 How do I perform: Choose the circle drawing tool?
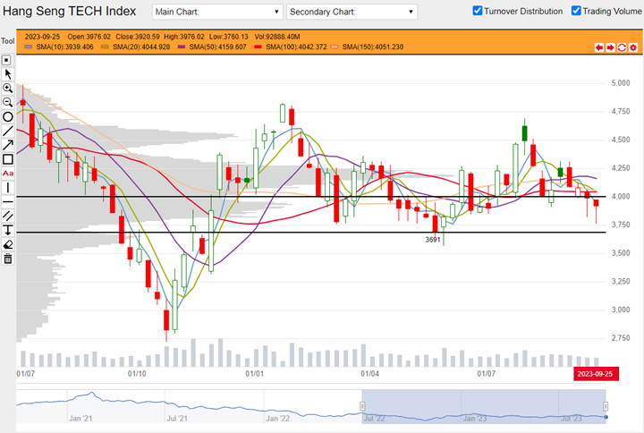point(8,116)
